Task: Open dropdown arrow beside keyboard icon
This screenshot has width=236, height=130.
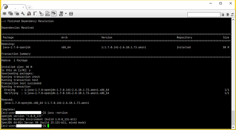Action: click(66, 14)
